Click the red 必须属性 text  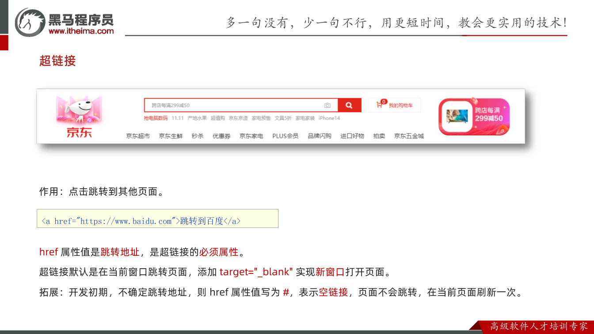pos(219,252)
